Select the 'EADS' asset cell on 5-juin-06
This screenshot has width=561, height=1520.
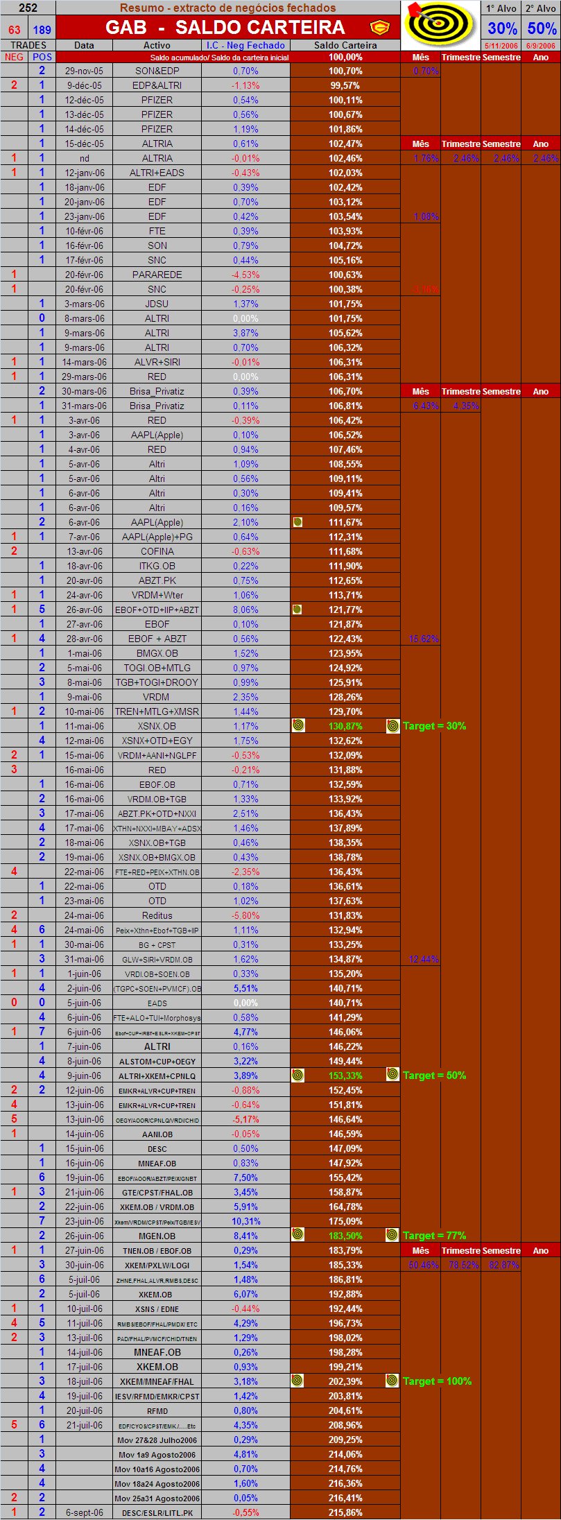(x=157, y=1003)
